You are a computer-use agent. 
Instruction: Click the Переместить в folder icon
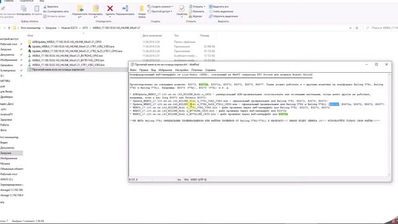pyautogui.click(x=80, y=11)
